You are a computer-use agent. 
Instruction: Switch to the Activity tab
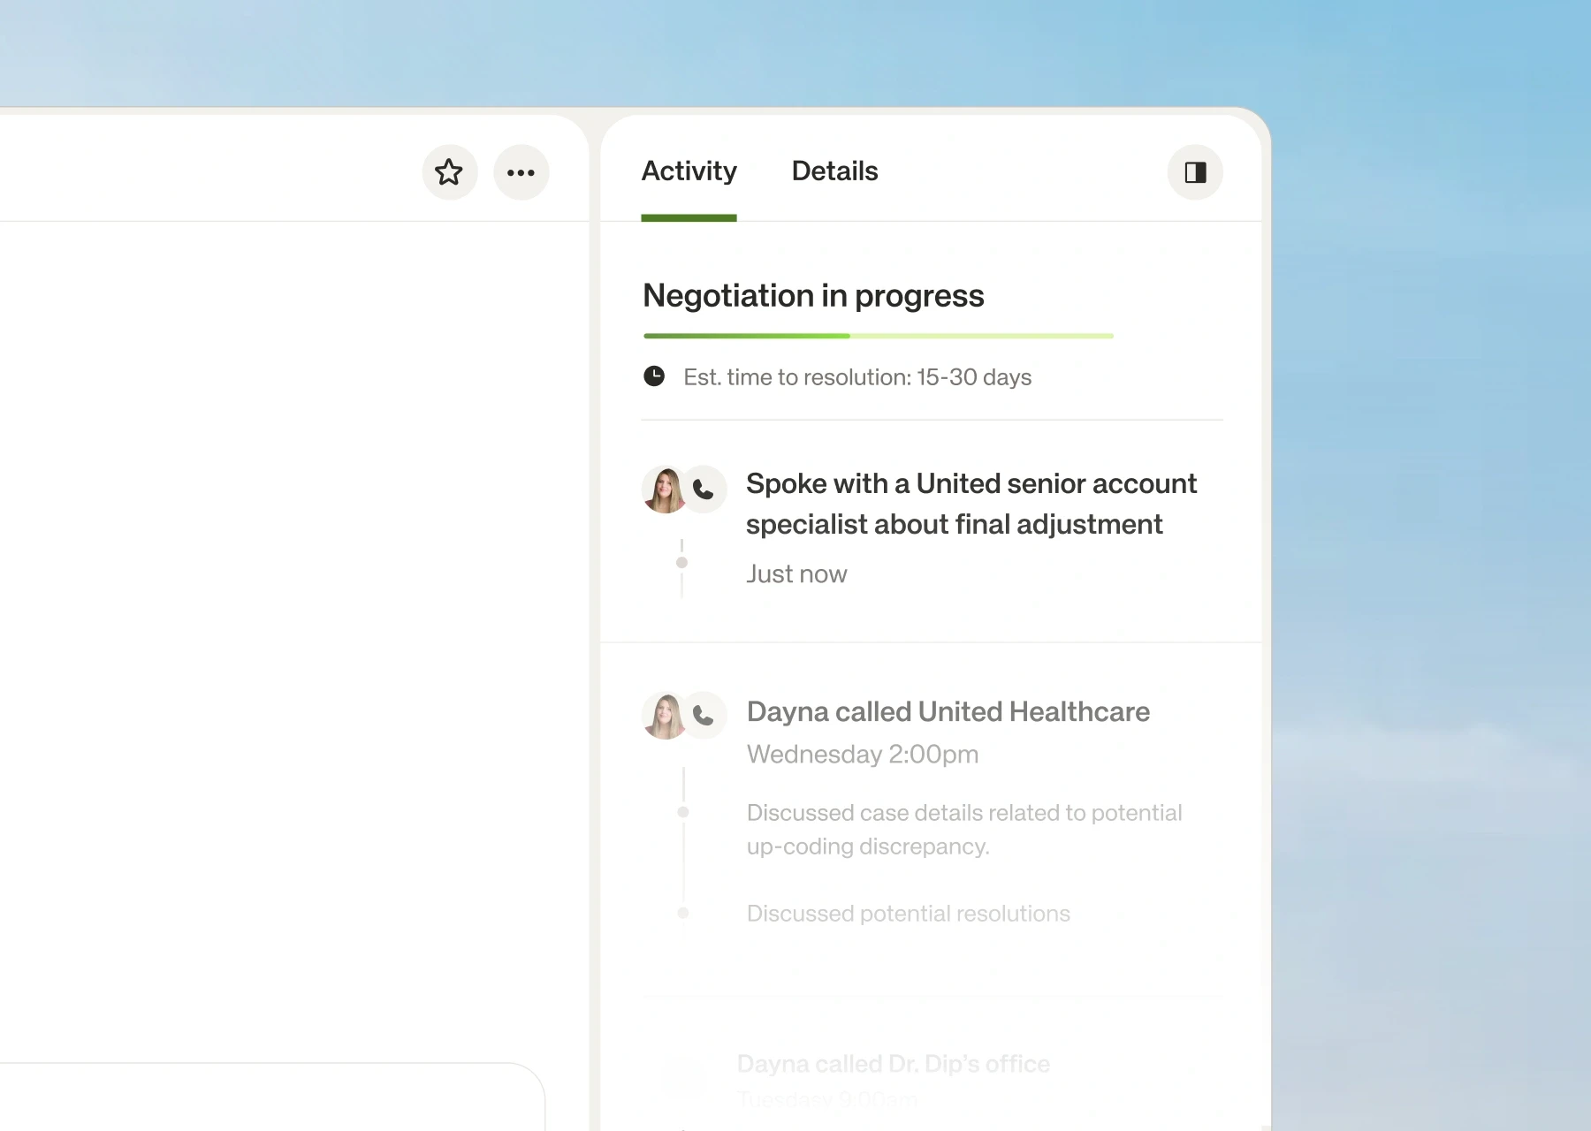pos(689,171)
